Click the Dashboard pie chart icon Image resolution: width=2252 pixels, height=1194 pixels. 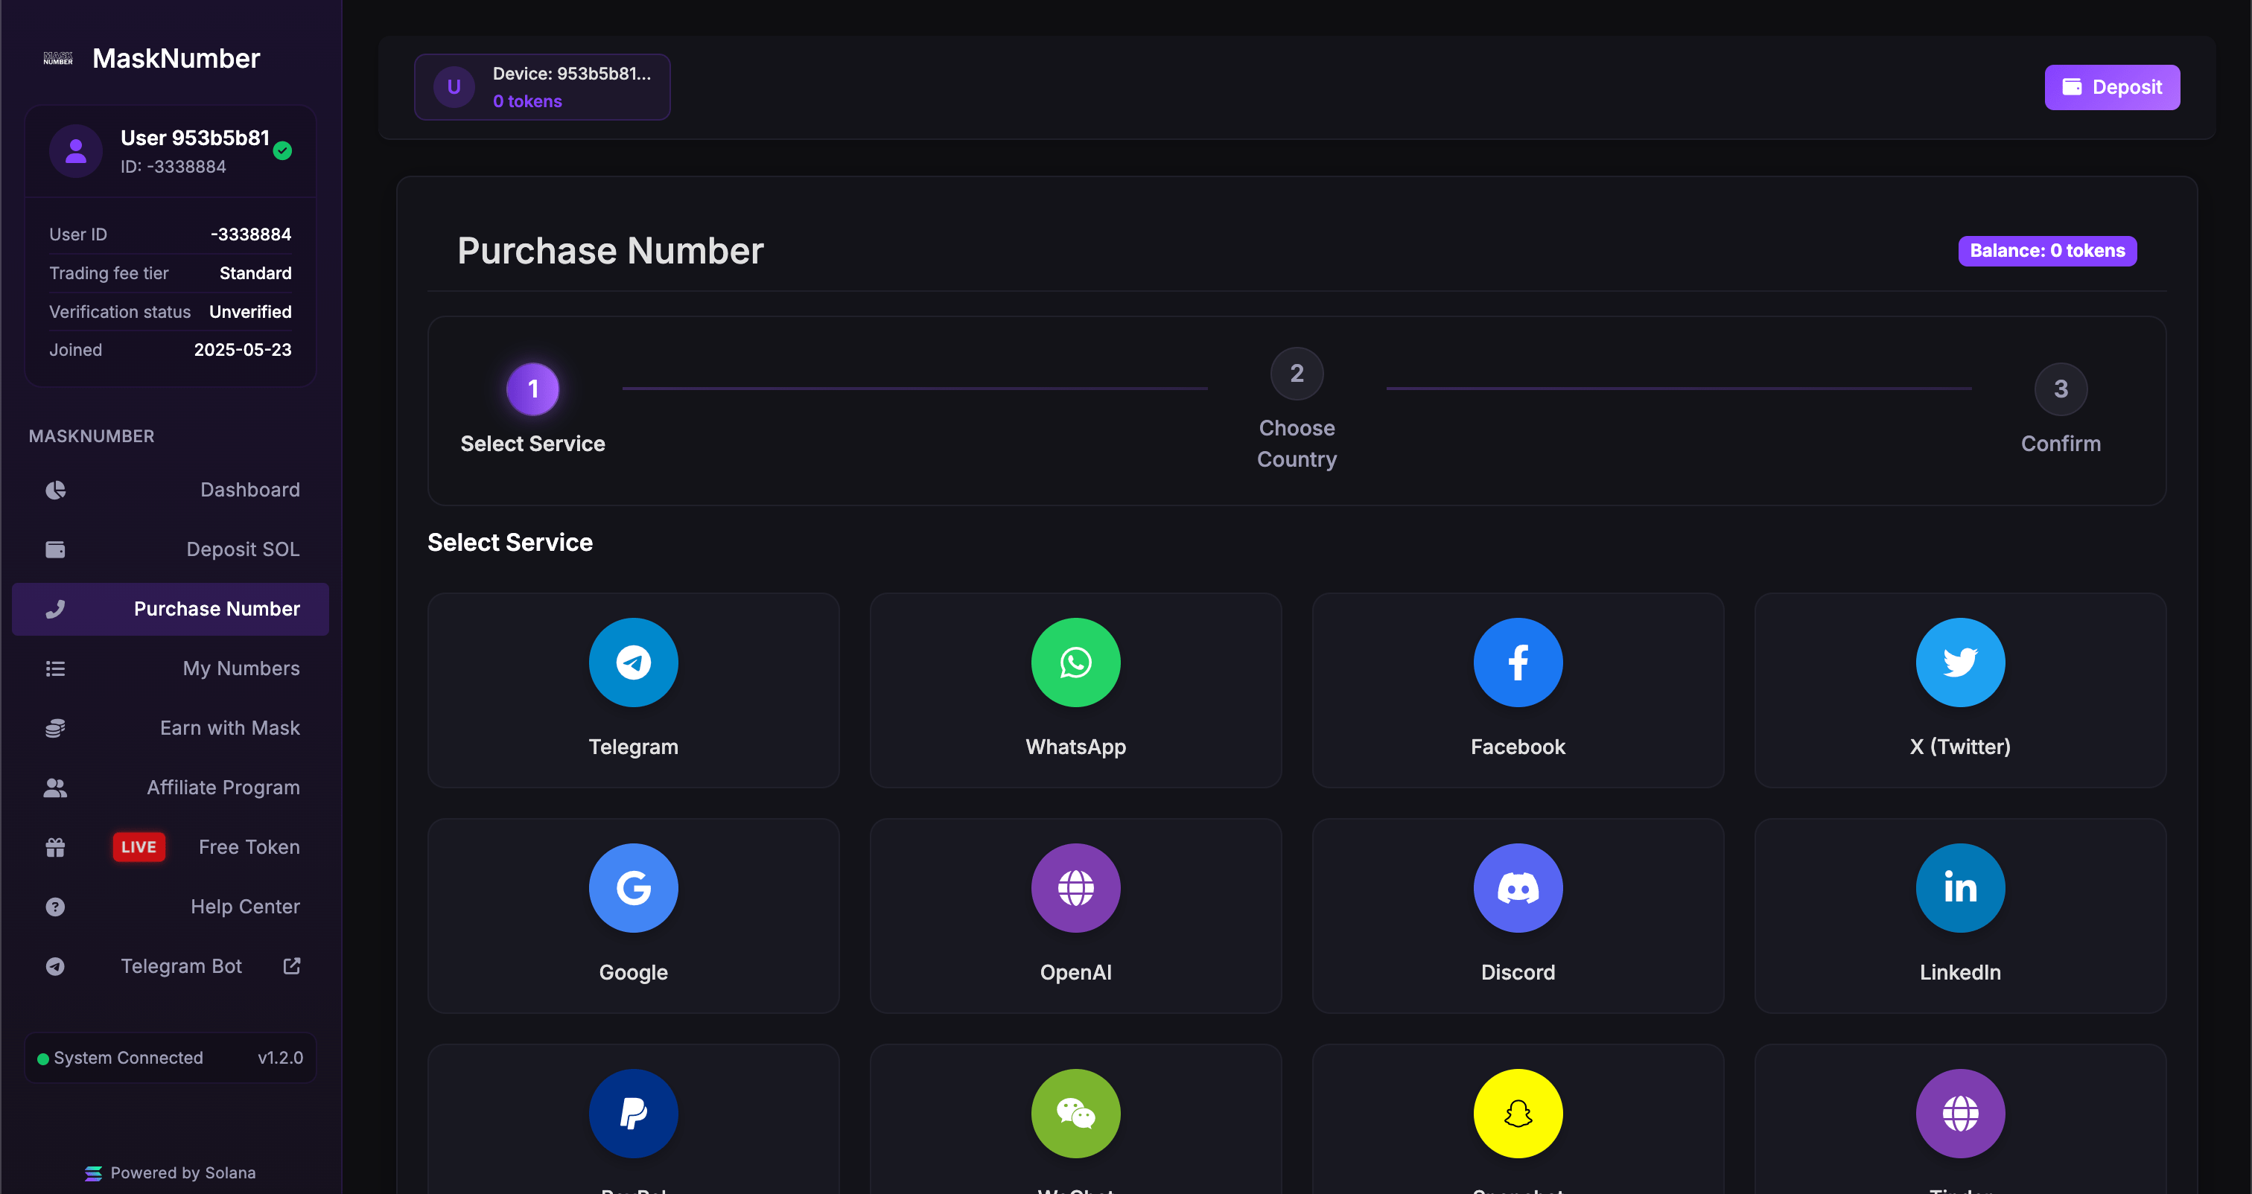(x=55, y=490)
